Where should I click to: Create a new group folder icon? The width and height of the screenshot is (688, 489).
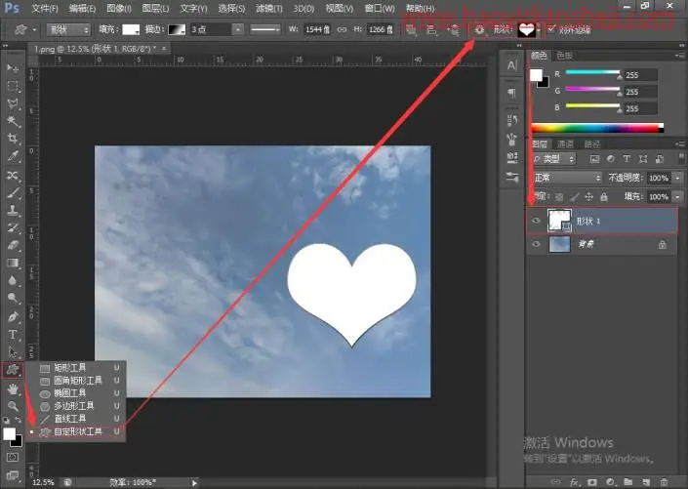coord(627,482)
